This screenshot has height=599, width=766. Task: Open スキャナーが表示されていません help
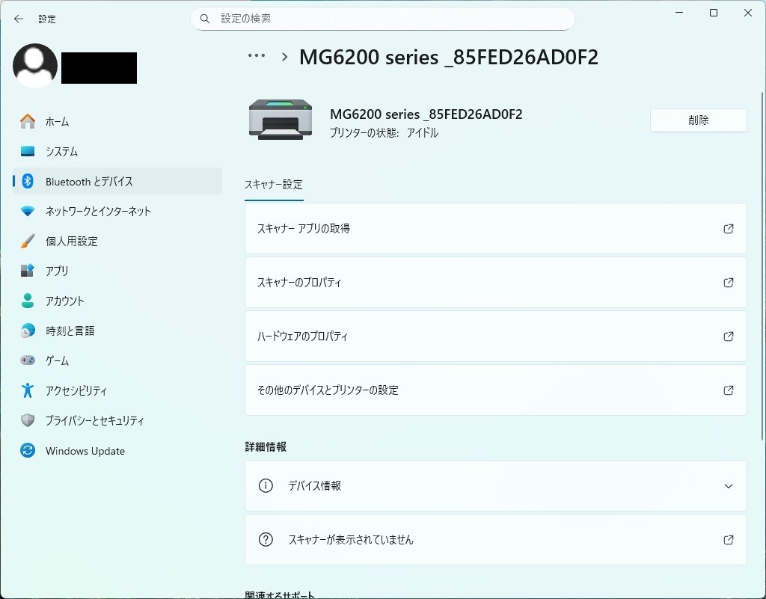coord(495,539)
